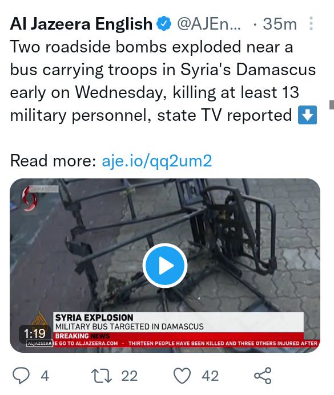The width and height of the screenshot is (334, 395).
Task: Click the 1:19 video duration badge
Action: (x=35, y=333)
